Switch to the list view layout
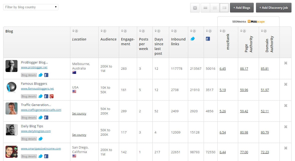 (215, 8)
